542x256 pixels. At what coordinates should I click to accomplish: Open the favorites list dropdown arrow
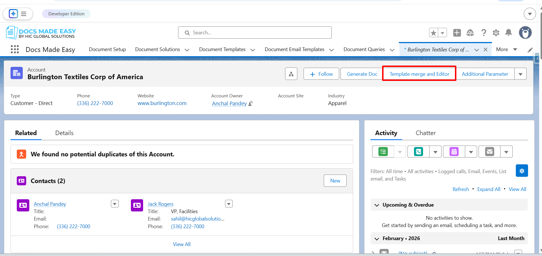[x=442, y=33]
